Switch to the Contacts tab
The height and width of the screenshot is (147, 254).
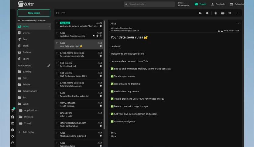[x=218, y=4]
